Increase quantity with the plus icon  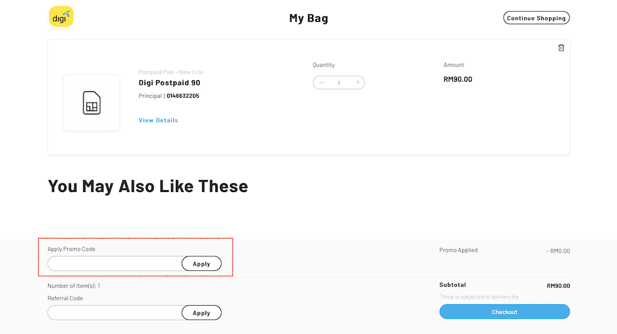coord(358,83)
